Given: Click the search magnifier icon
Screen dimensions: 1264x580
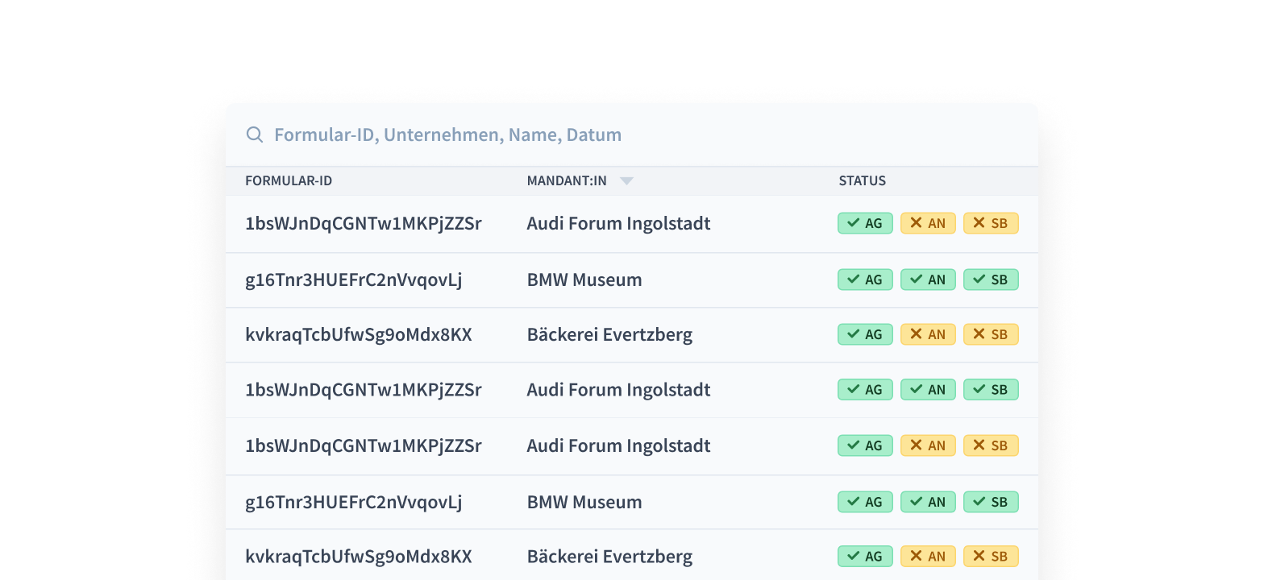Looking at the screenshot, I should coord(255,135).
